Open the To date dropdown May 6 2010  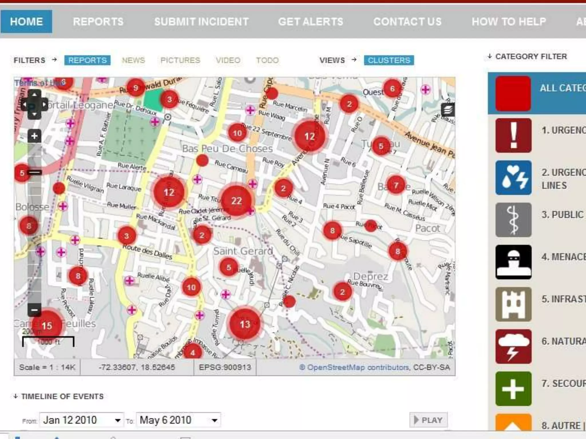coord(178,420)
